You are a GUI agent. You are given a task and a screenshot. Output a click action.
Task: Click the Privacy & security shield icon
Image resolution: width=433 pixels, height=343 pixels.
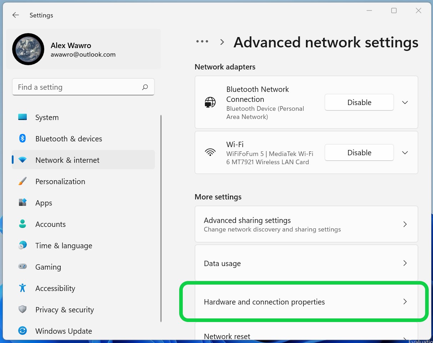(22, 310)
